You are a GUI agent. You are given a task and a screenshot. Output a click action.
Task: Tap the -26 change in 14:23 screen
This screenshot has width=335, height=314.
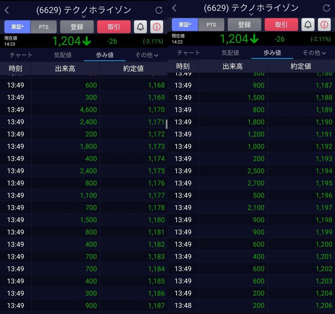(112, 41)
